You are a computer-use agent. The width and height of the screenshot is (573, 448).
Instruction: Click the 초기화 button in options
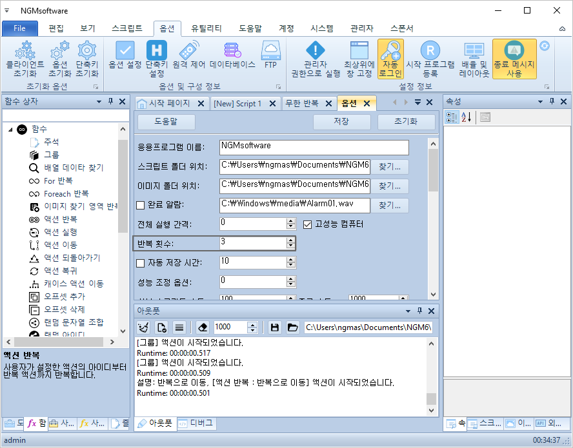point(406,121)
